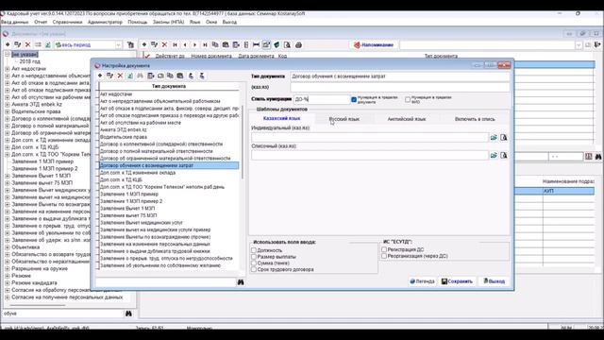Click the red X delete icon in the settings dialog toolbar
Image resolution: width=604 pixels, height=340 pixels.
click(120, 76)
